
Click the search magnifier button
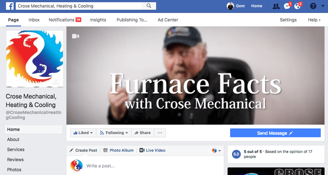149,6
